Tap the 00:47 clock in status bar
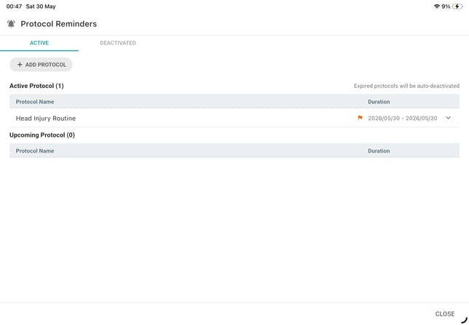The width and height of the screenshot is (469, 325). [14, 7]
